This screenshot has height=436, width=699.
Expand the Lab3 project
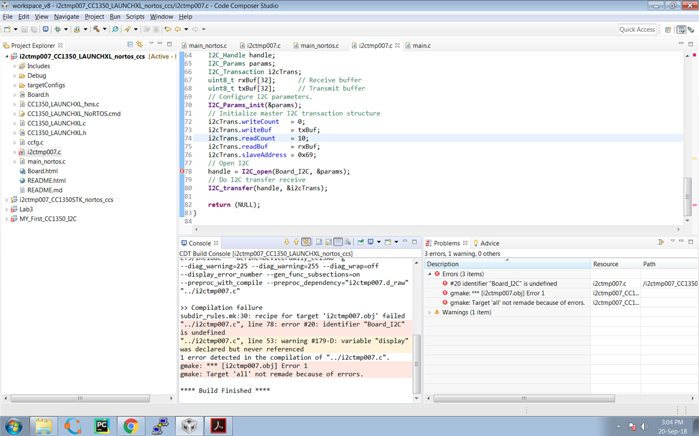[x=7, y=209]
